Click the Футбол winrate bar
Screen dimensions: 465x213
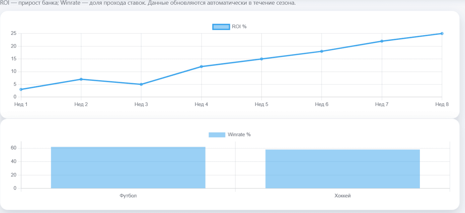pyautogui.click(x=128, y=167)
